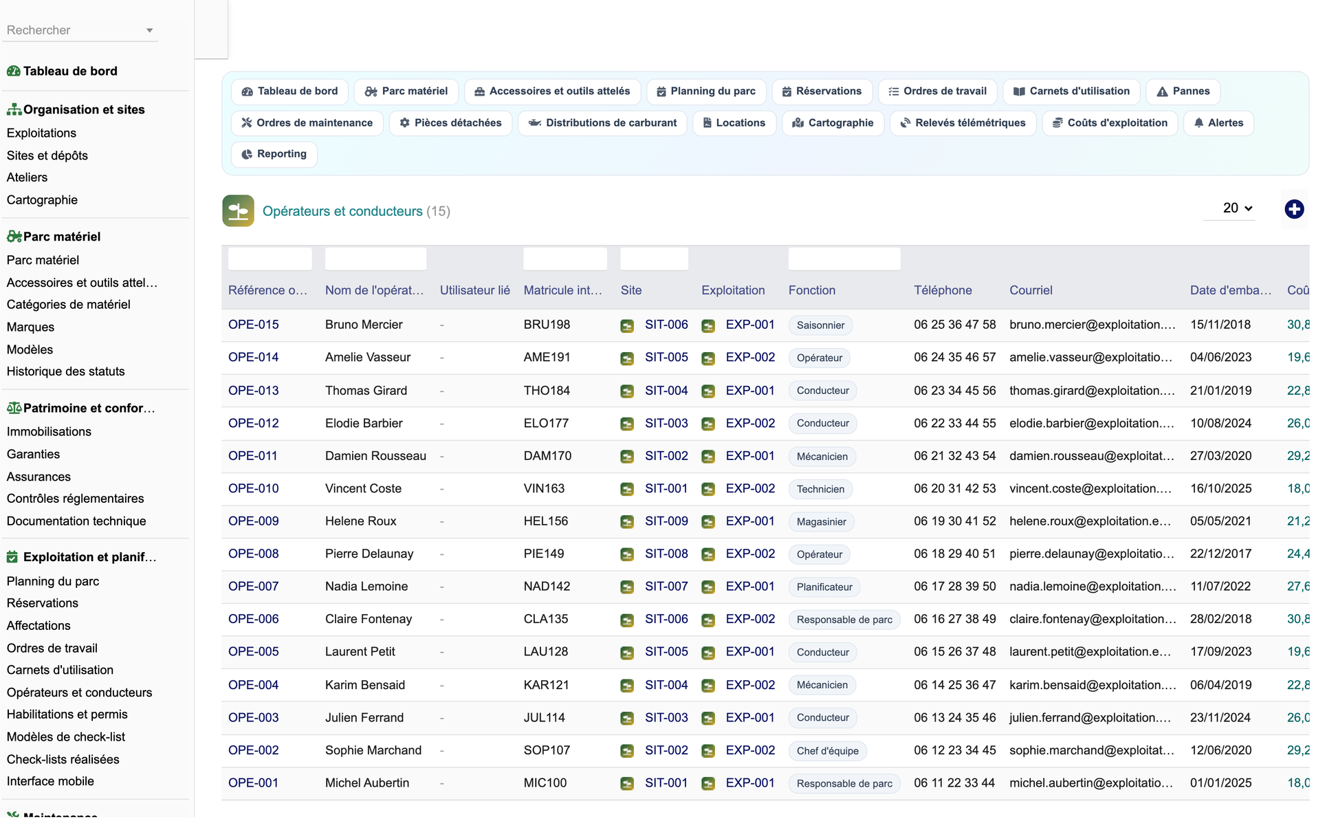
Task: Open Habilitations et permis in sidebar
Action: 67,715
